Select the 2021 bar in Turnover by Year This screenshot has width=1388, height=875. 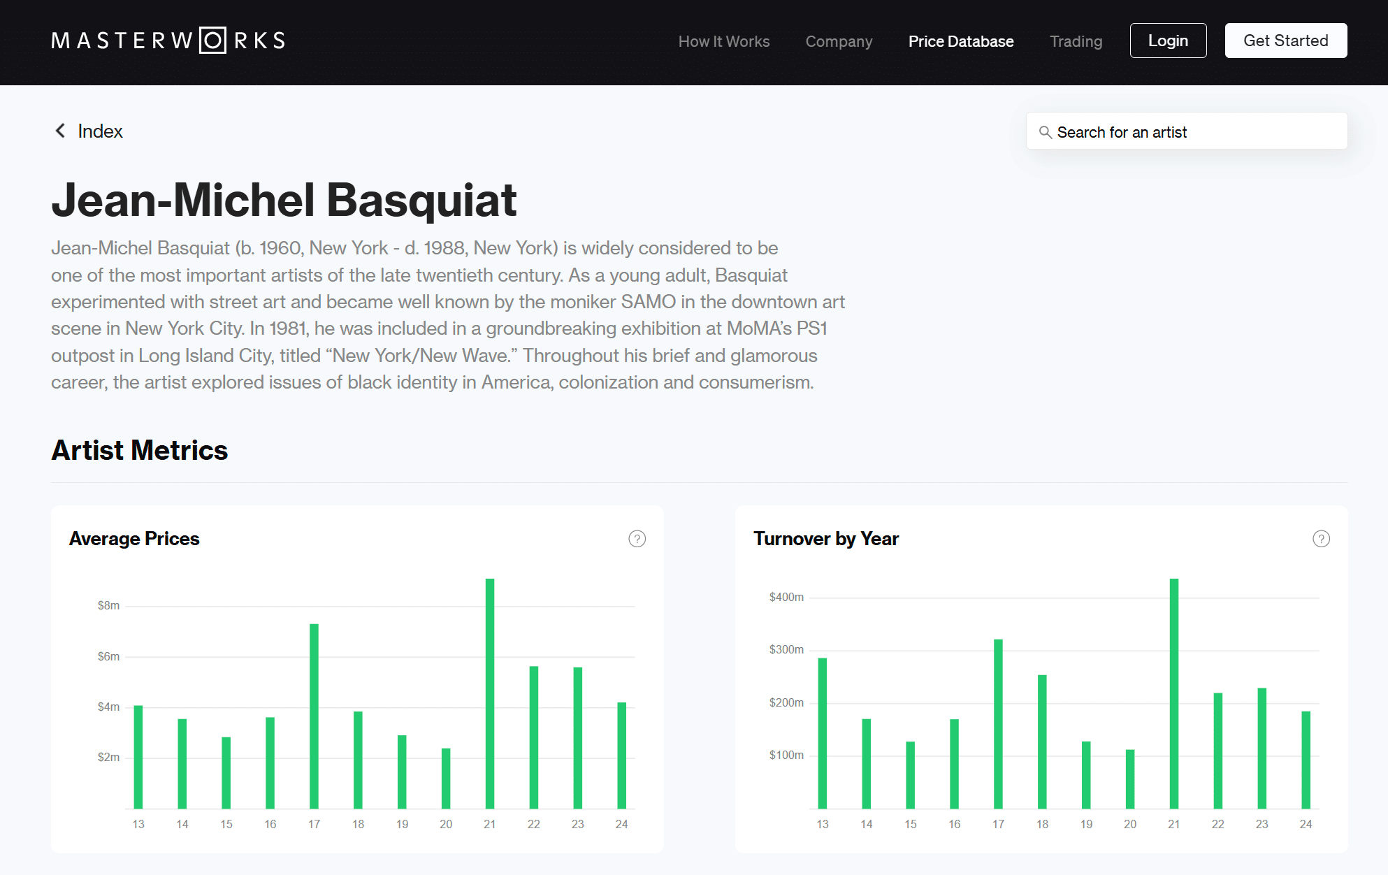1174,693
